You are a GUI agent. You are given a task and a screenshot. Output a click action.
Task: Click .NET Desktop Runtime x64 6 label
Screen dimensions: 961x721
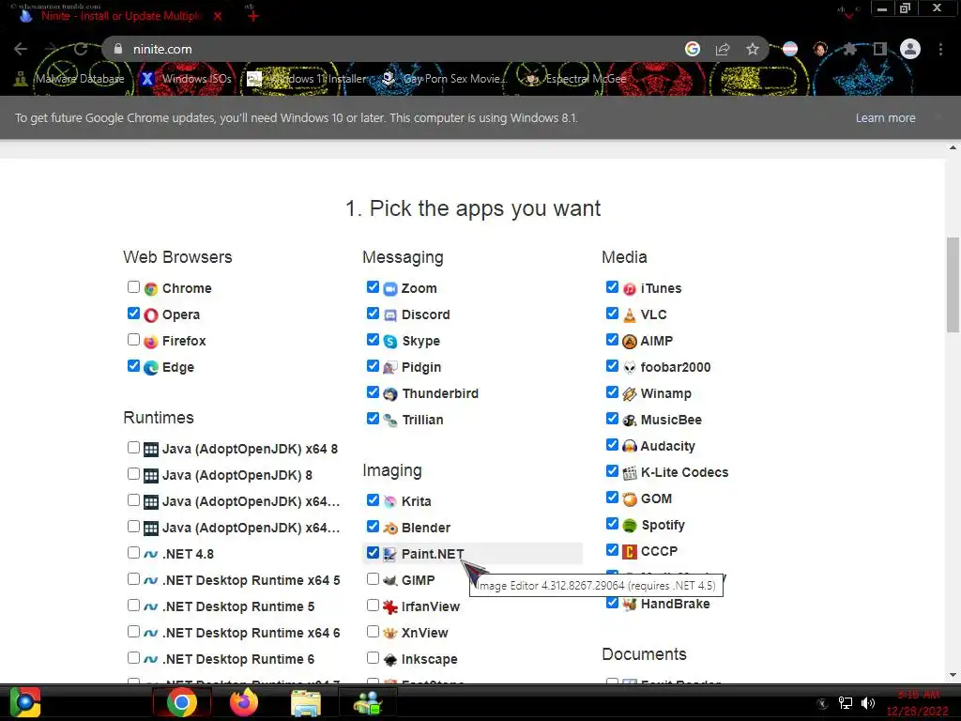tap(251, 633)
